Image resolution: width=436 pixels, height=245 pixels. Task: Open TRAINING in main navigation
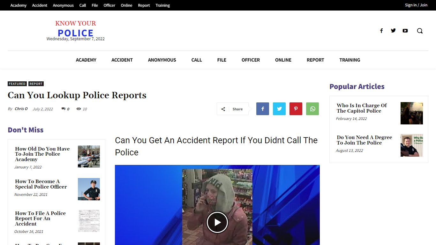click(350, 60)
